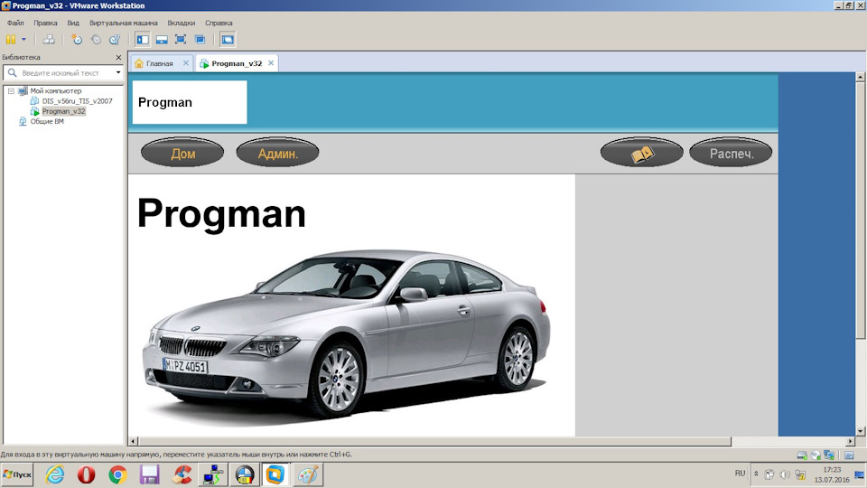Click the hard disk device status icon
867x488 pixels.
(802, 455)
